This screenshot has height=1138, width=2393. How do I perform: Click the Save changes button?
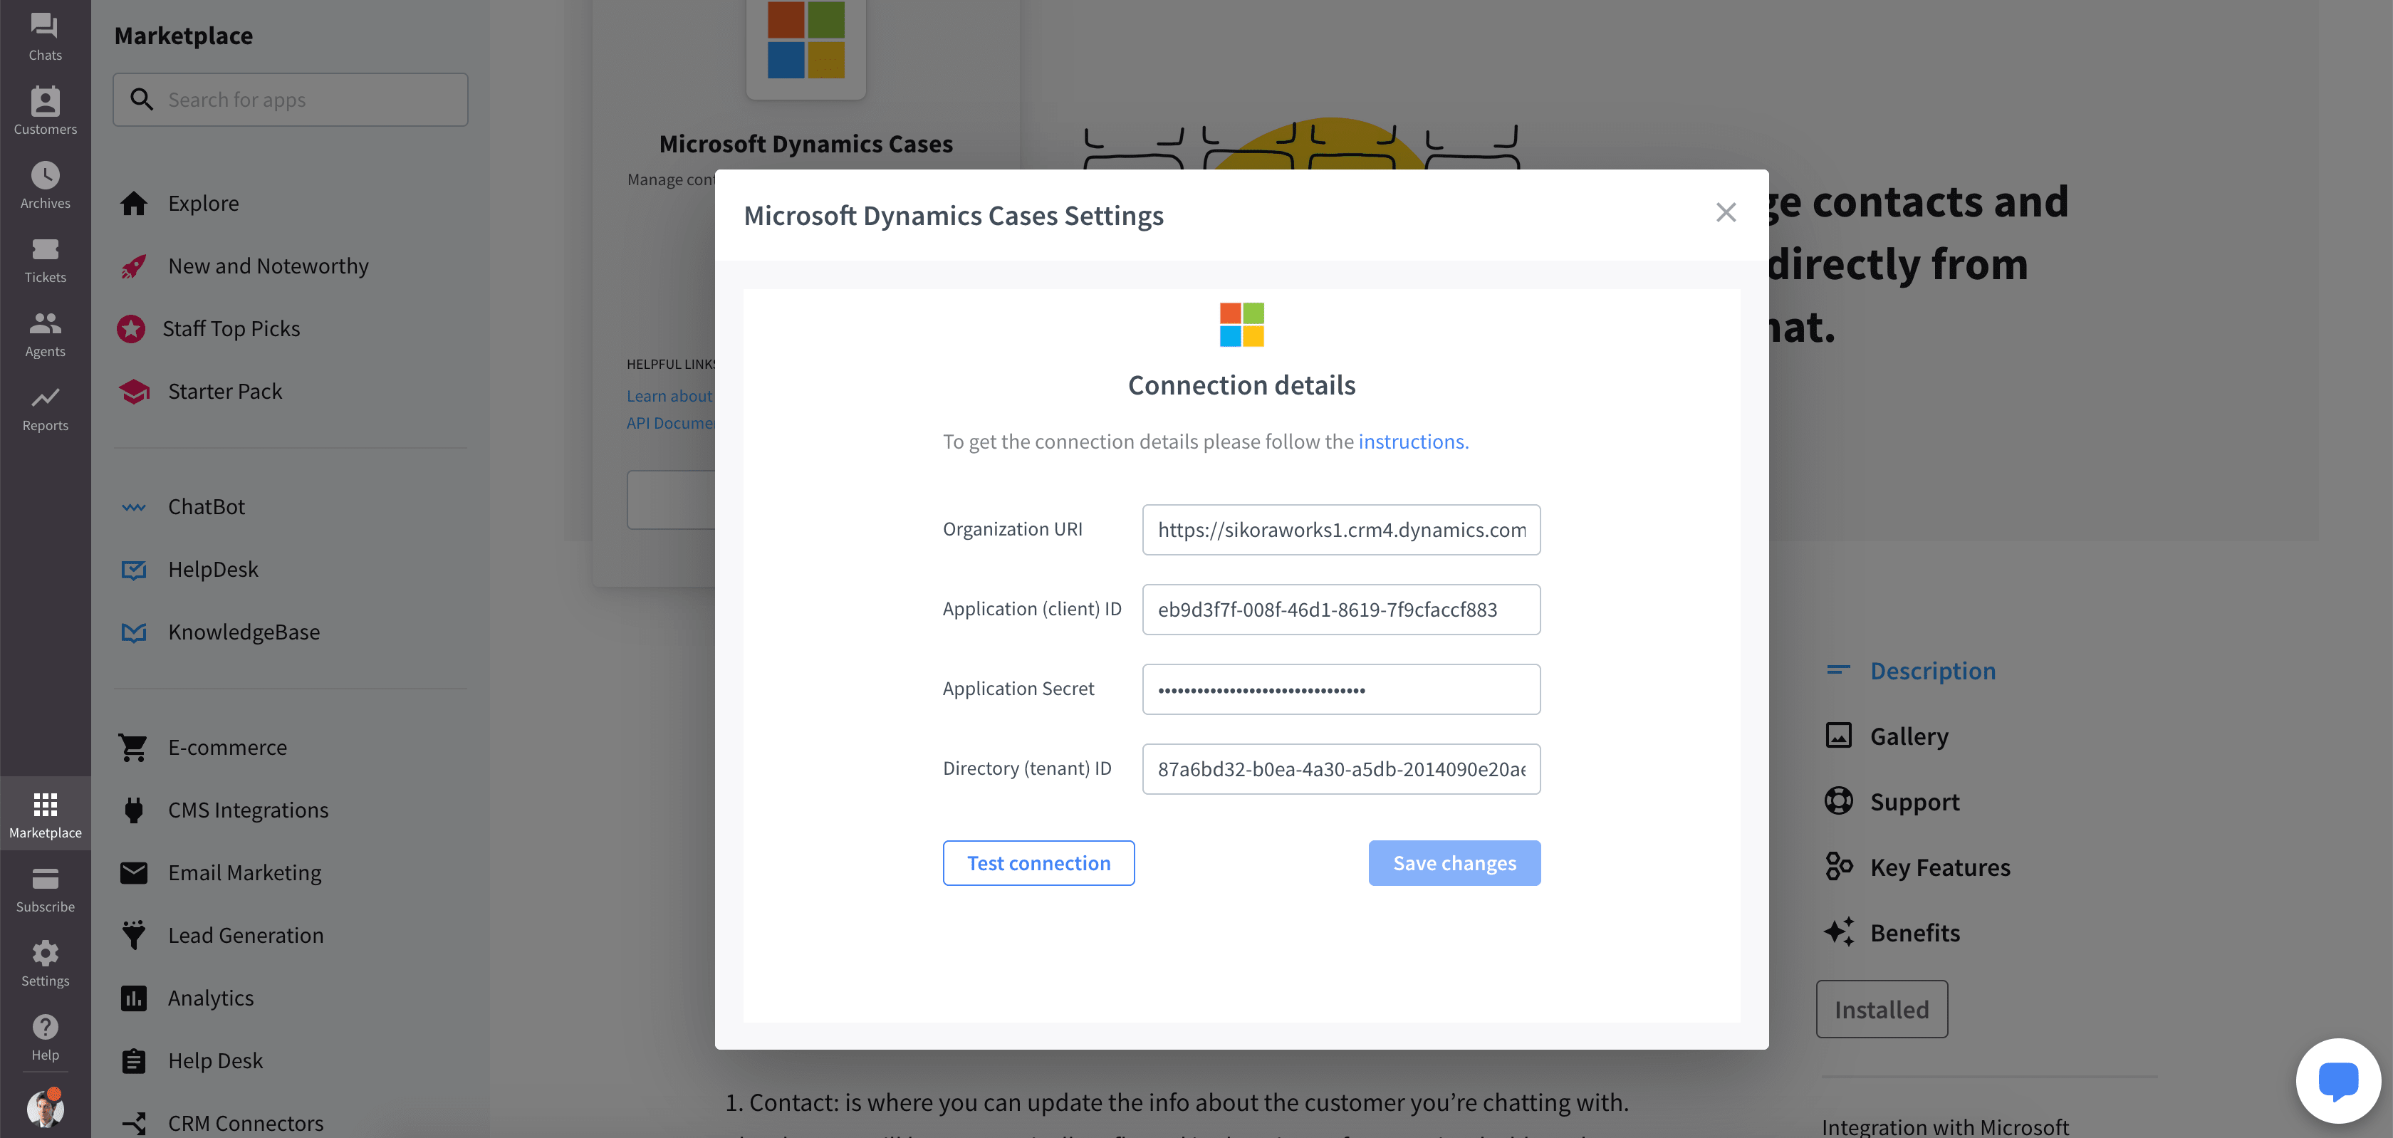(1454, 863)
